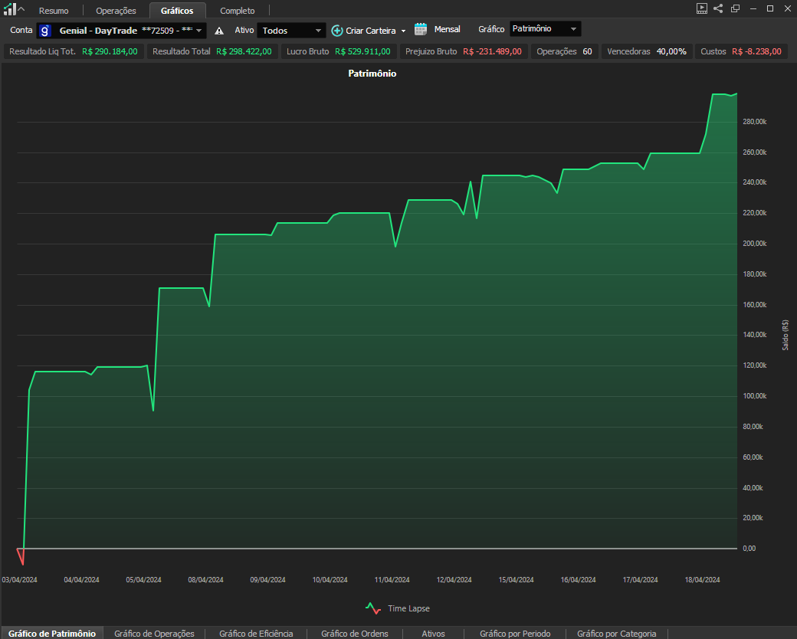Open the Gráfico Patrimônio dropdown
797x639 pixels.
pos(546,29)
